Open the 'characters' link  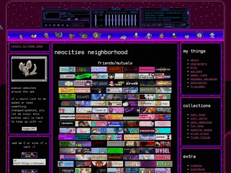[198, 64]
